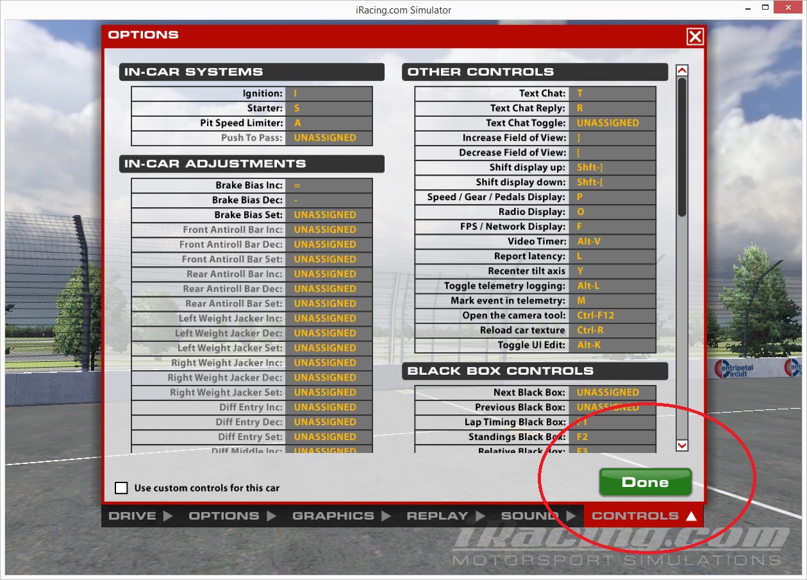Change the Toggle UI Edit binding
The height and width of the screenshot is (580, 807).
coord(612,345)
